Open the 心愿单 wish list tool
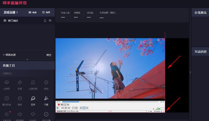 tap(7, 85)
